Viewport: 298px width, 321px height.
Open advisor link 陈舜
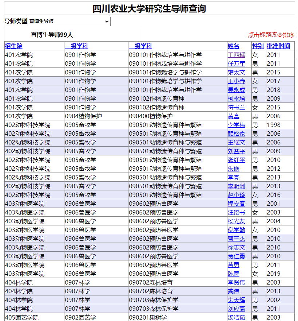234,274
